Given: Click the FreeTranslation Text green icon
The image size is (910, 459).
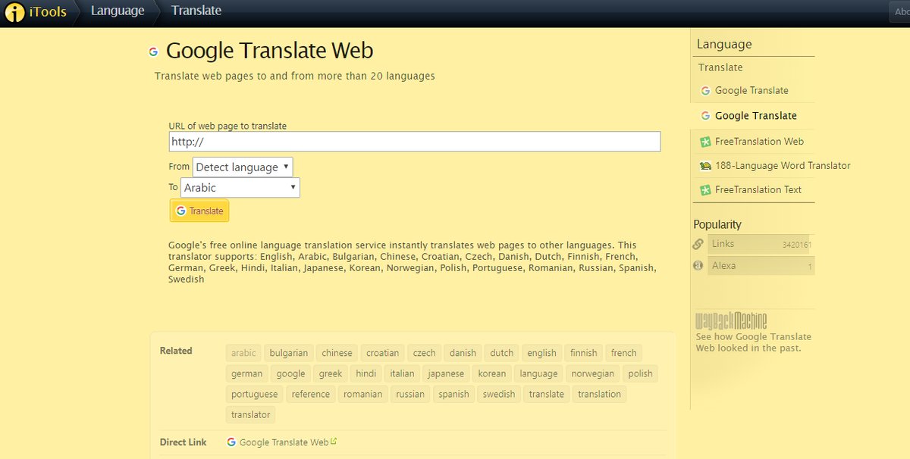Looking at the screenshot, I should point(705,190).
